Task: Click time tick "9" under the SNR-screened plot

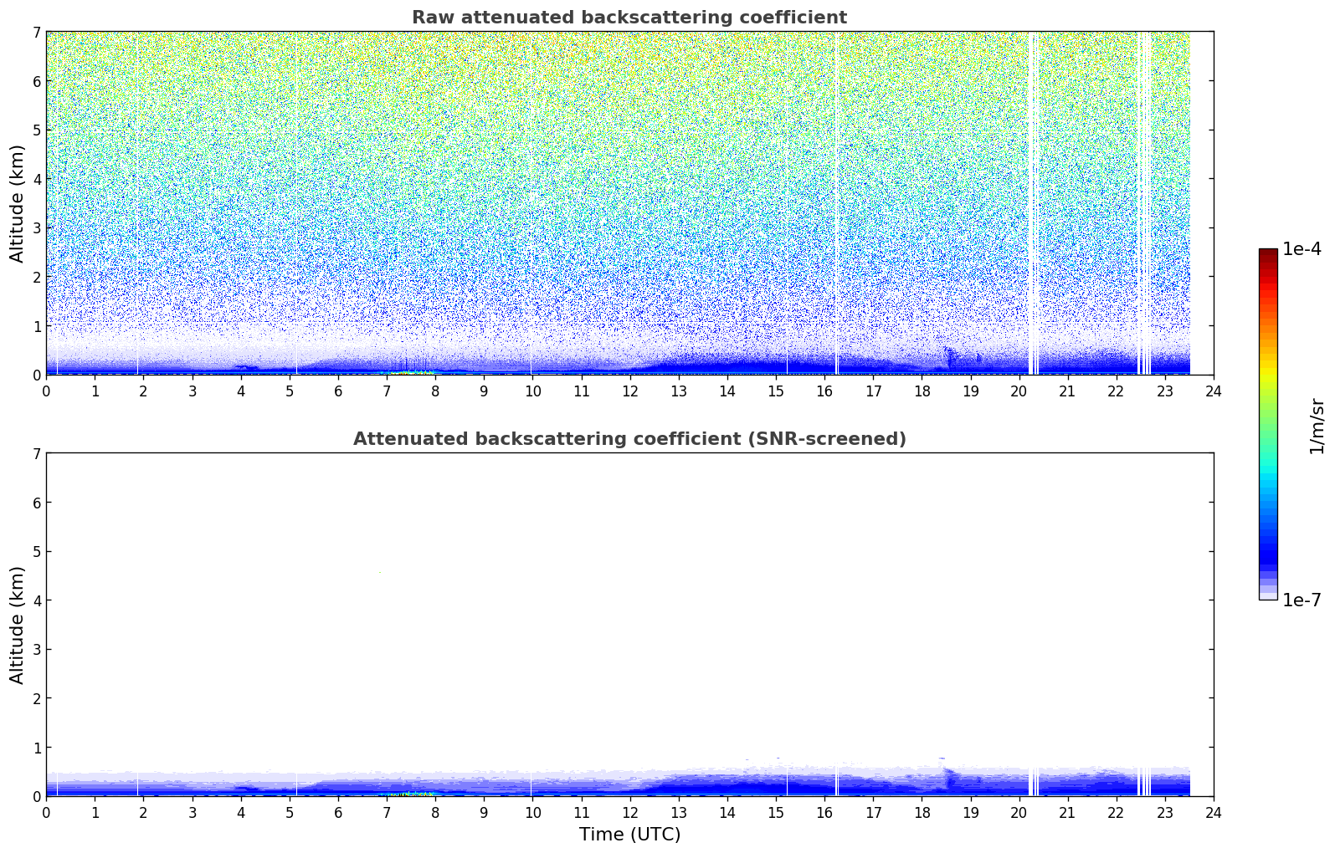Action: (484, 812)
